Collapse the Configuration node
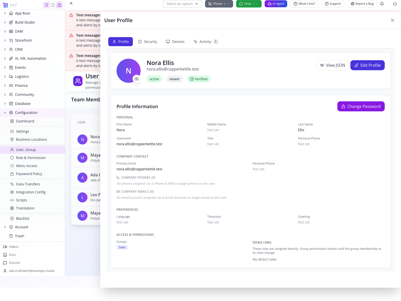Viewport: 401px width, 301px height. pyautogui.click(x=5, y=113)
